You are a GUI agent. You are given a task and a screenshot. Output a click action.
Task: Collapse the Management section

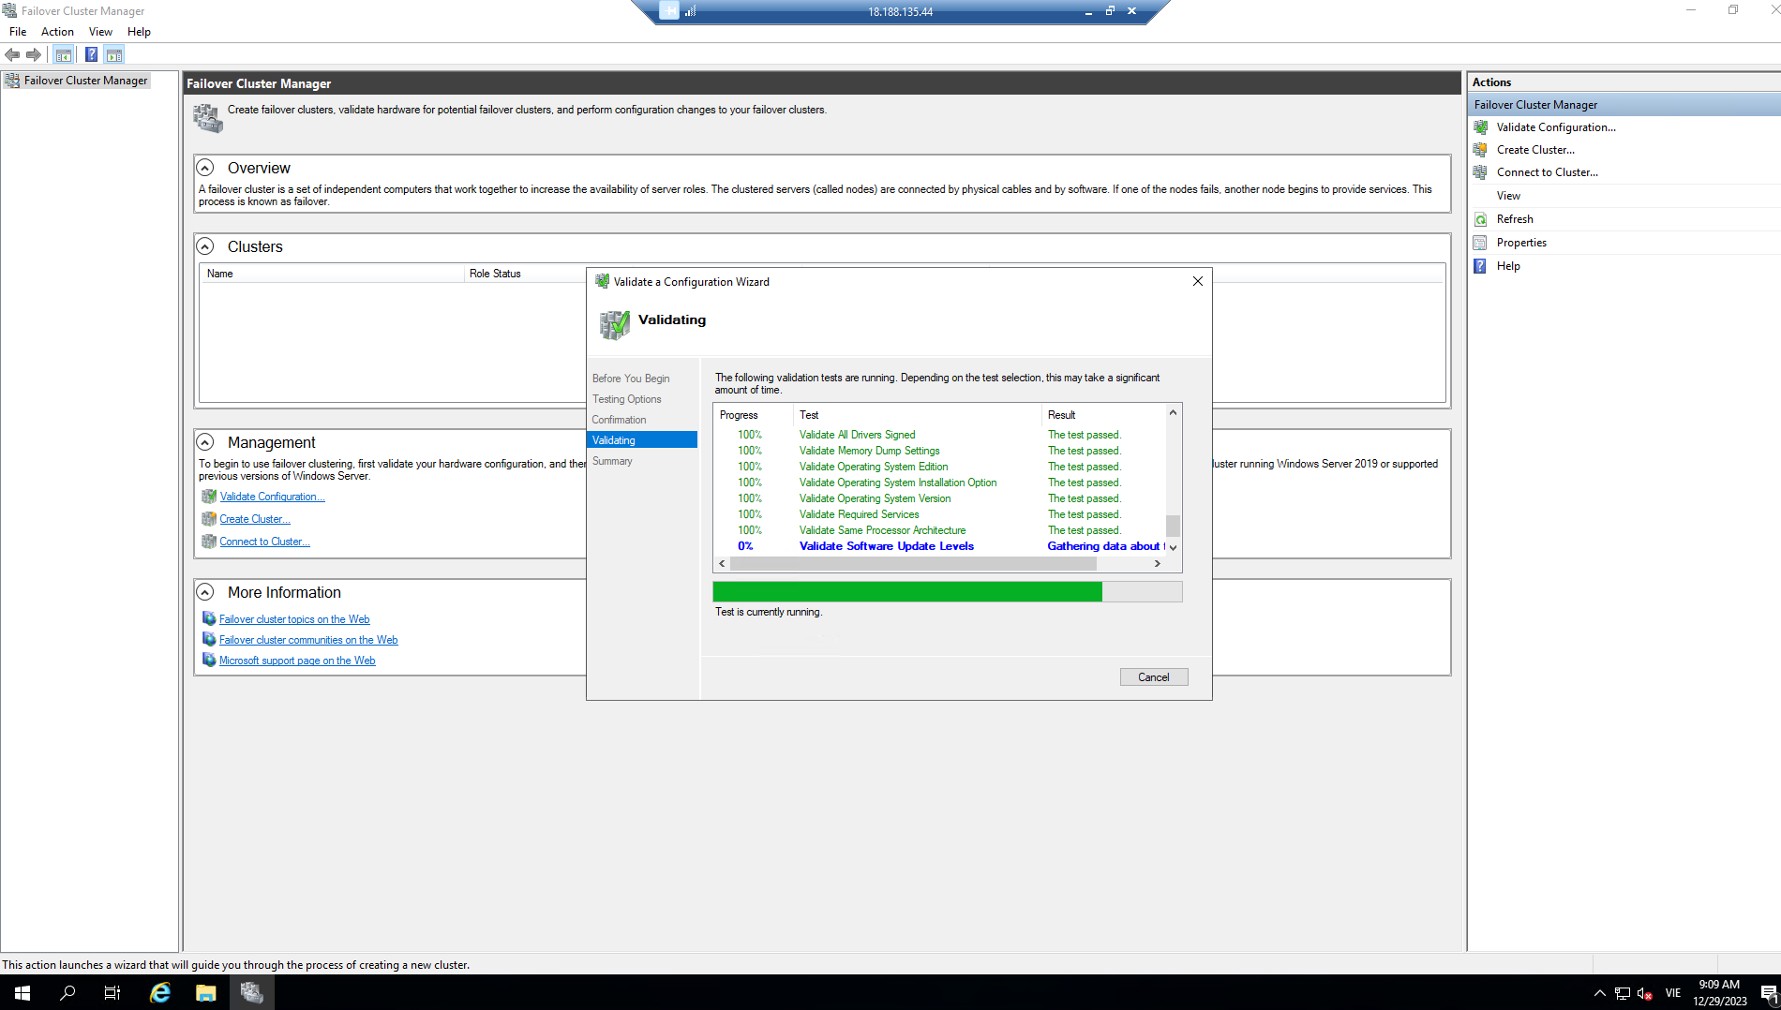[x=205, y=442]
